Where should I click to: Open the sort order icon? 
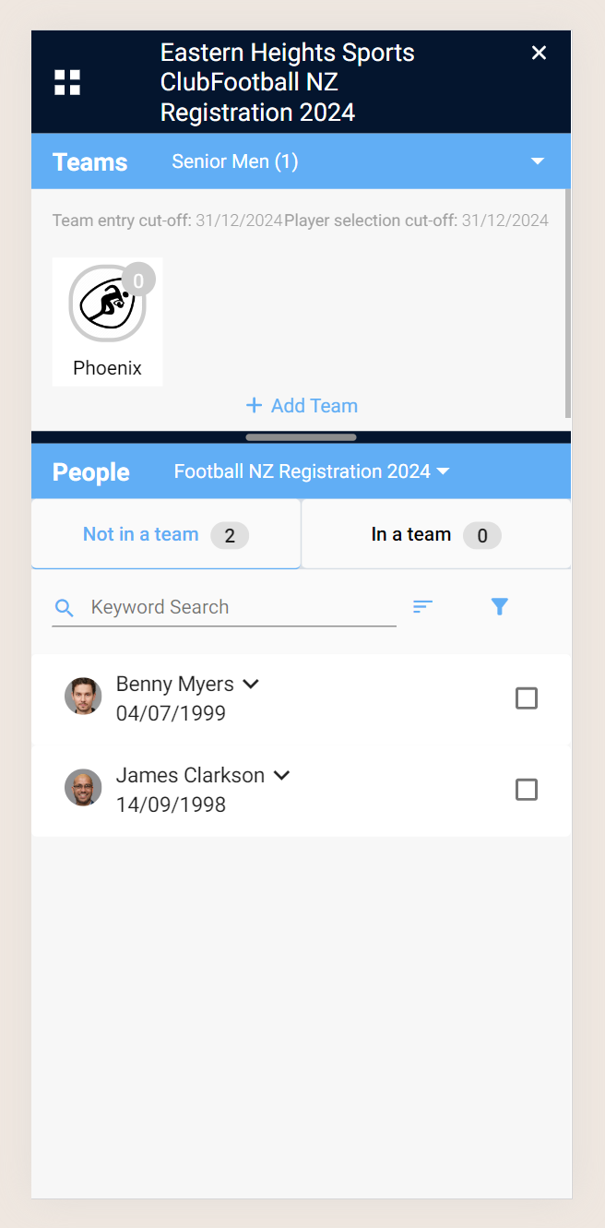(422, 606)
